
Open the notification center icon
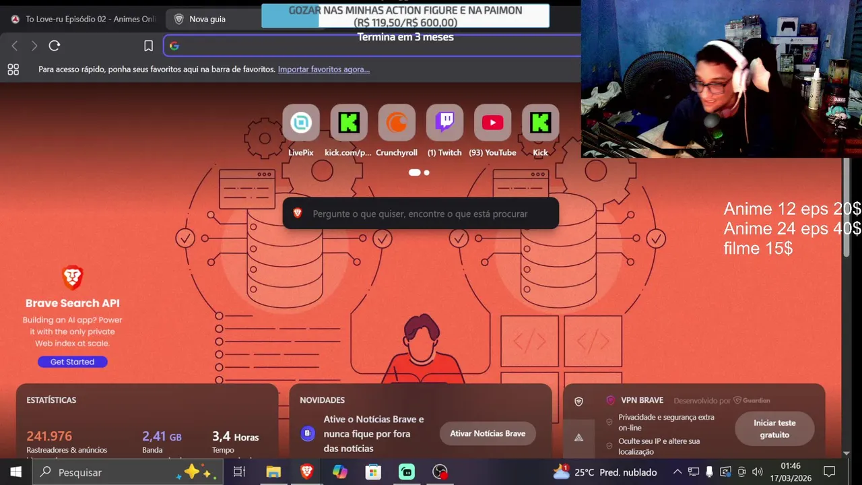(830, 472)
